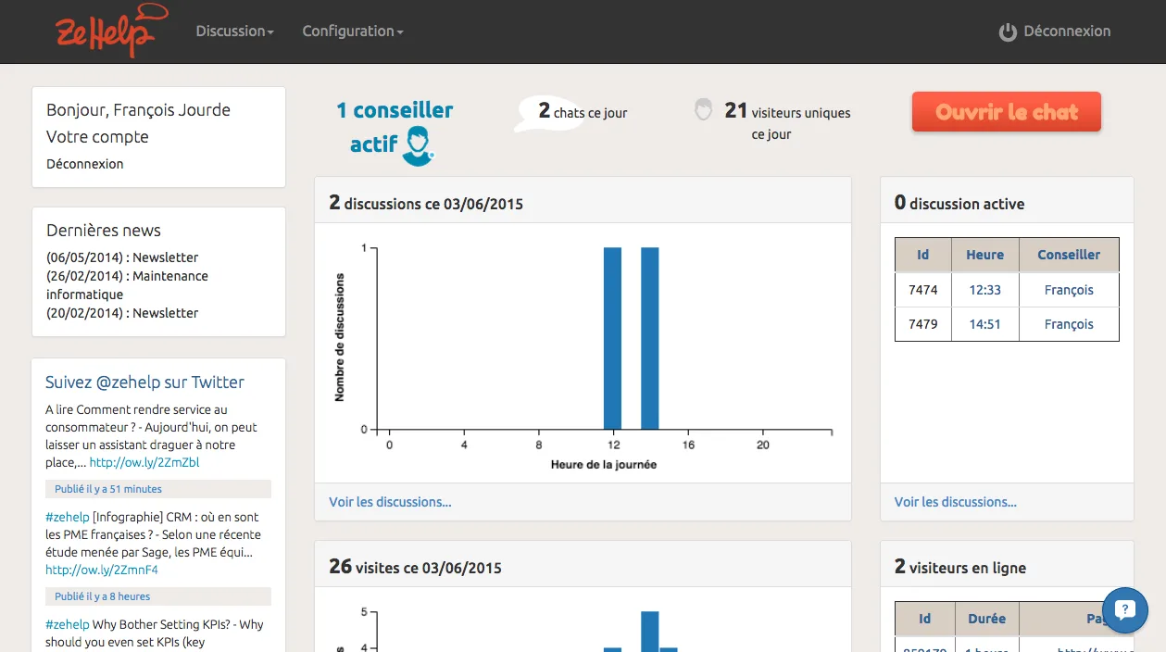Click the 21 visiteurs uniques ce jour text
Screen dimensions: 1166x652
(787, 121)
